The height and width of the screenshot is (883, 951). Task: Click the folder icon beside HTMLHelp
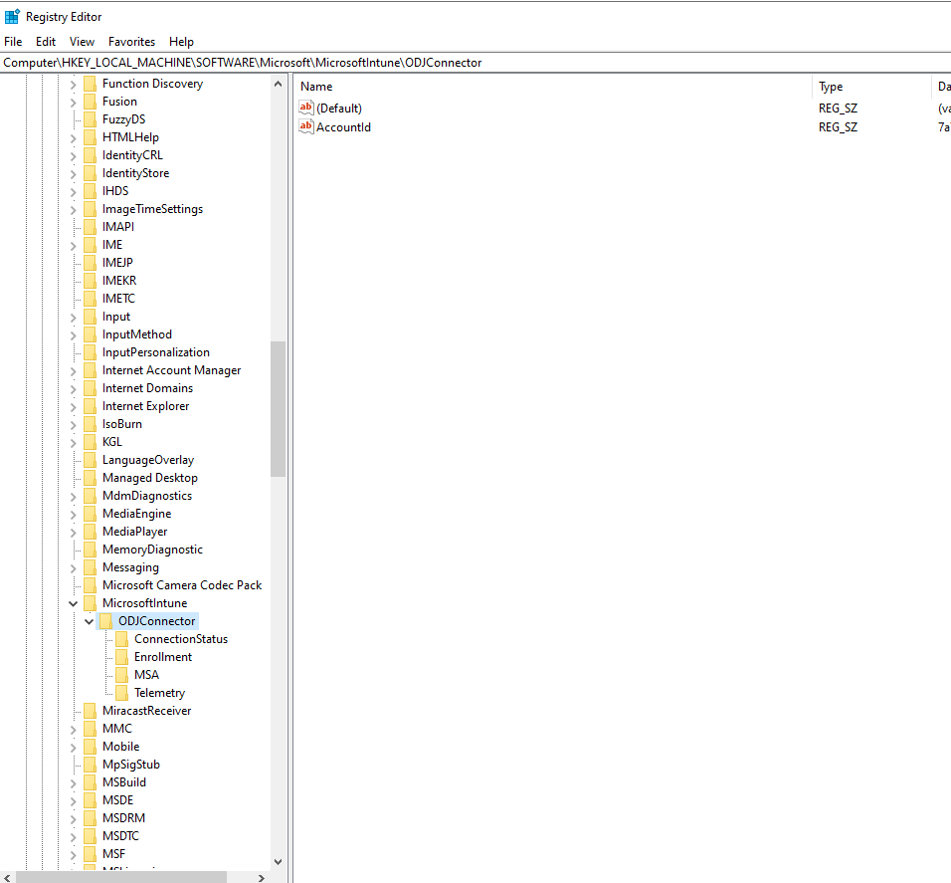[90, 137]
